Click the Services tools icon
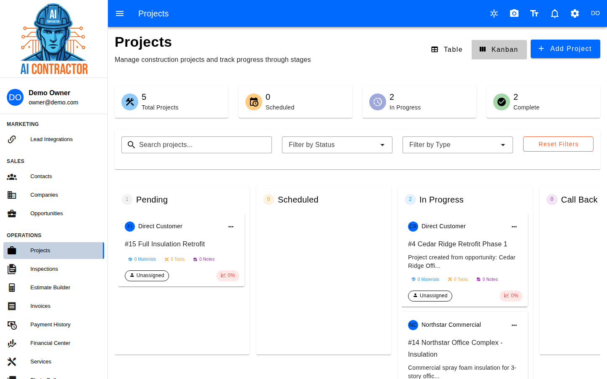This screenshot has height=379, width=607. coord(12,362)
